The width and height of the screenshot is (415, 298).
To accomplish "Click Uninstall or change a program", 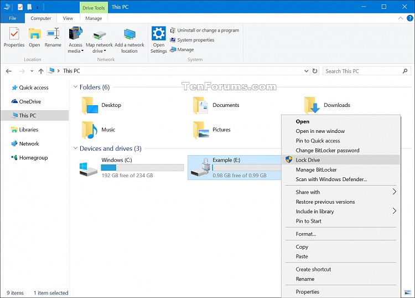I will pyautogui.click(x=205, y=30).
